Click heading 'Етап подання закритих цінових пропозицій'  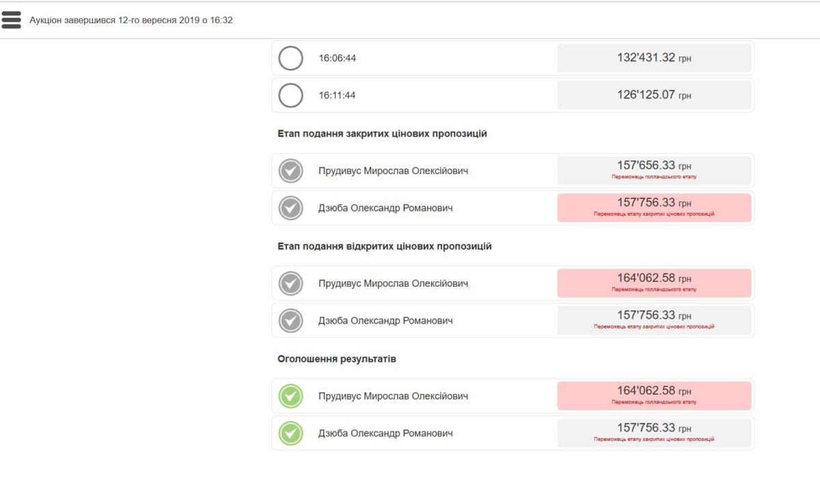coord(382,134)
